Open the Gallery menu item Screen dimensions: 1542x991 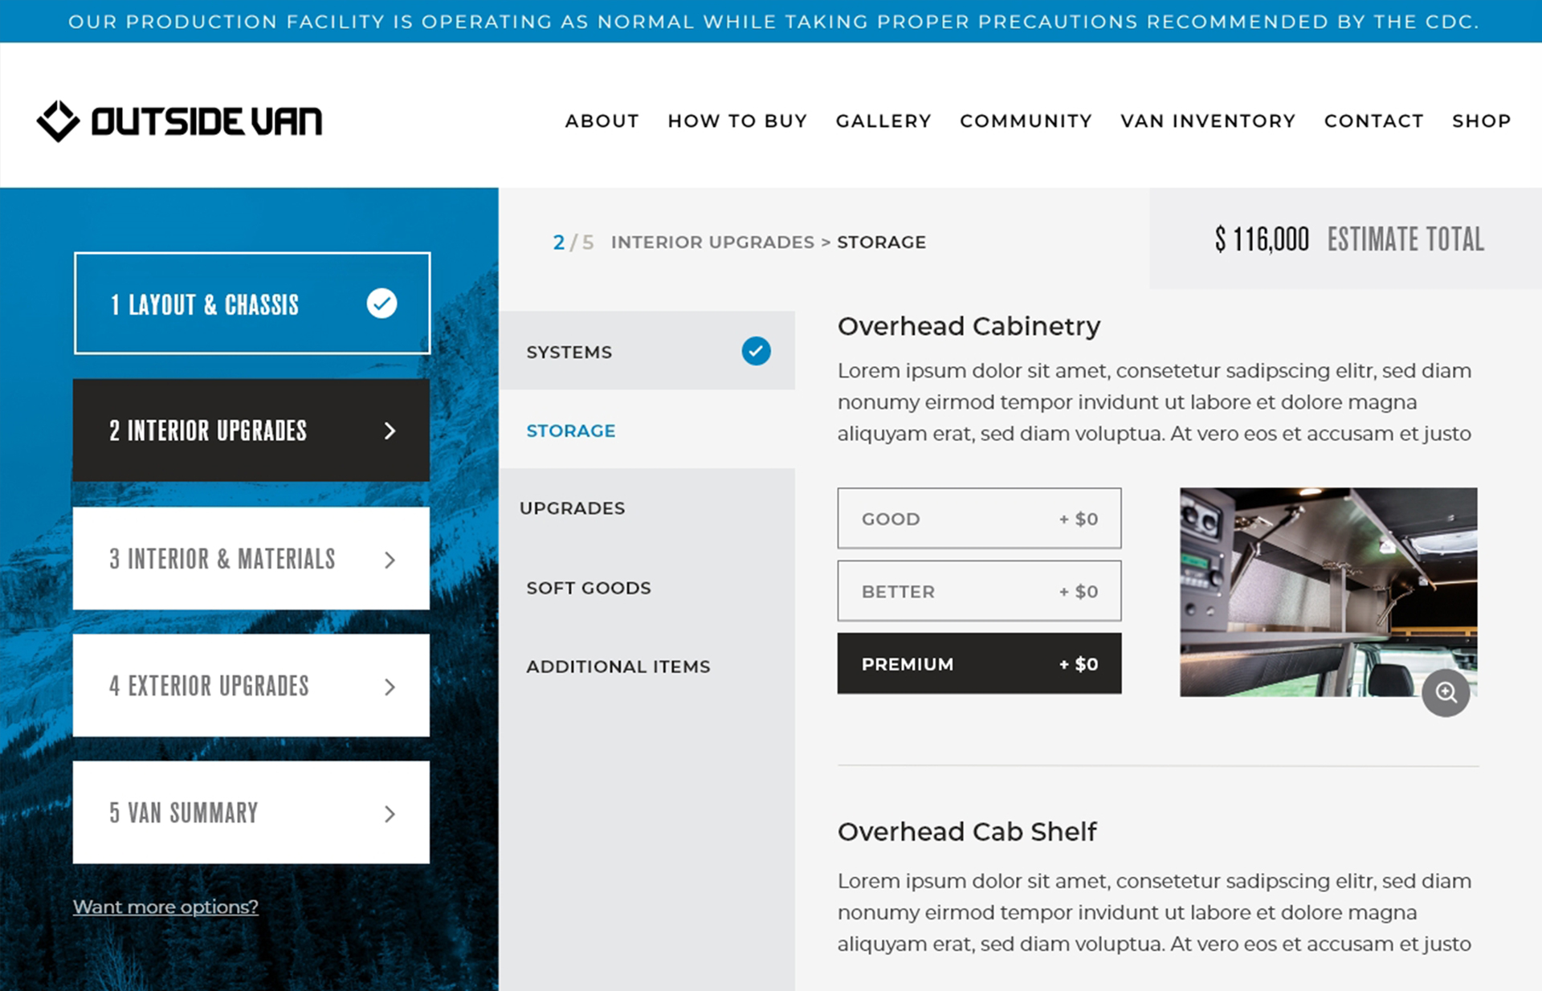click(883, 121)
